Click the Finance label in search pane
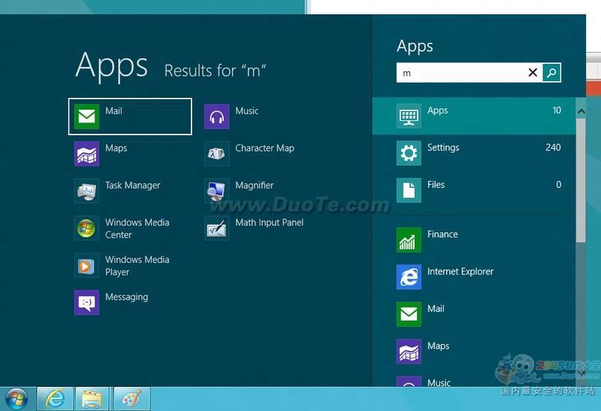Image resolution: width=601 pixels, height=411 pixels. coord(442,234)
